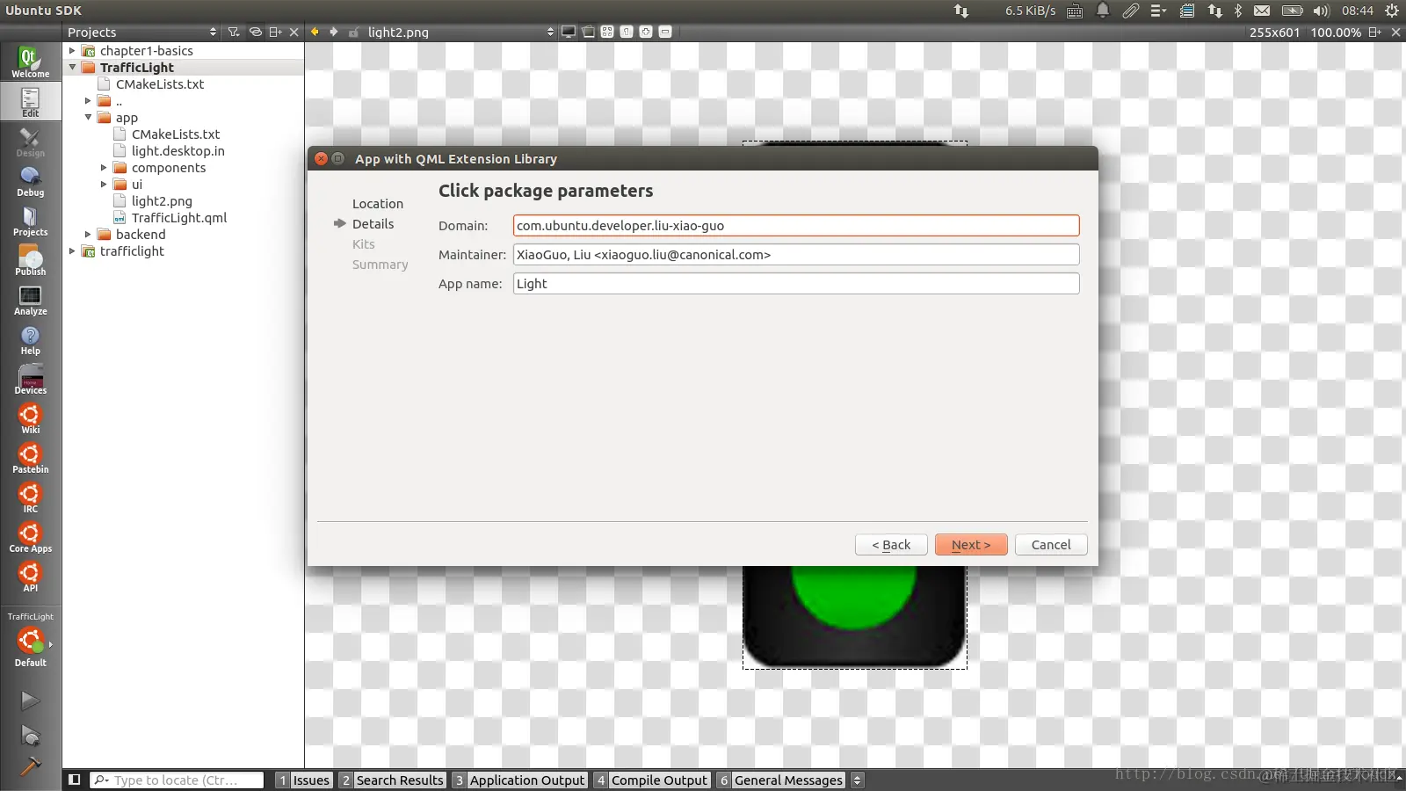
Task: Open the Welcome mode
Action: coord(30,62)
